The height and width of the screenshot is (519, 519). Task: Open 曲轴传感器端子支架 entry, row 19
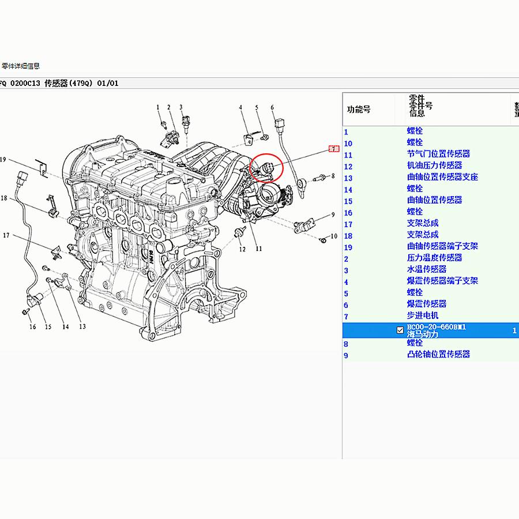(x=431, y=247)
